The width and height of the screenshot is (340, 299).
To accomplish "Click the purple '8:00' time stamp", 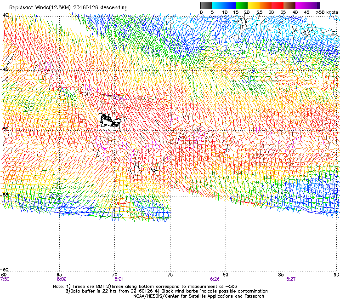I will 62,279.
